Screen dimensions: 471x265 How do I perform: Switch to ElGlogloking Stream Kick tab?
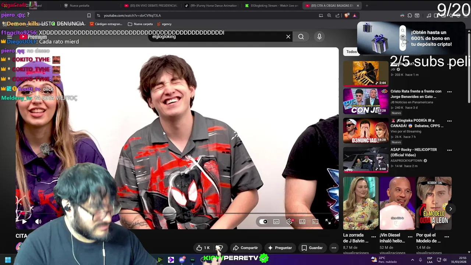point(271,6)
